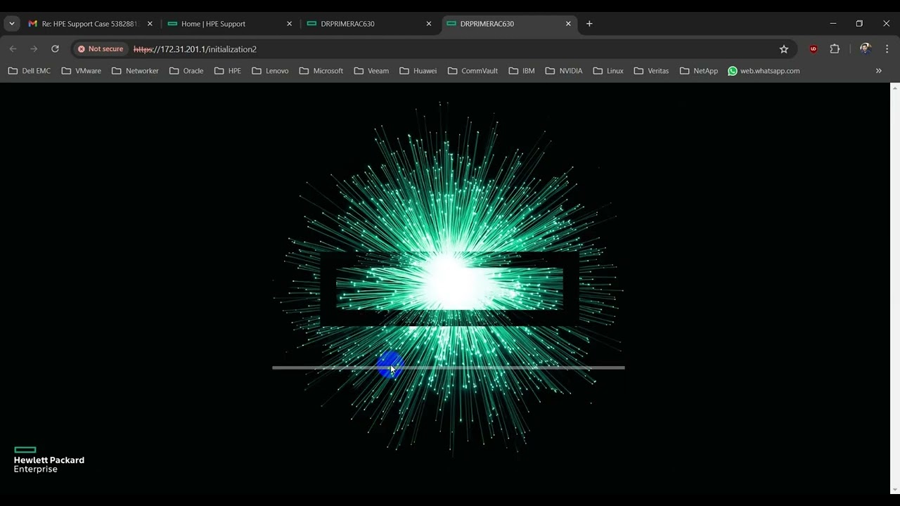Open the Chrome profile avatar
Screen dimensions: 900x506
tap(866, 49)
